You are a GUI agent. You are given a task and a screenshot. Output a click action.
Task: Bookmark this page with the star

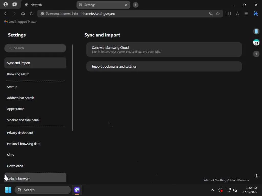[218, 14]
